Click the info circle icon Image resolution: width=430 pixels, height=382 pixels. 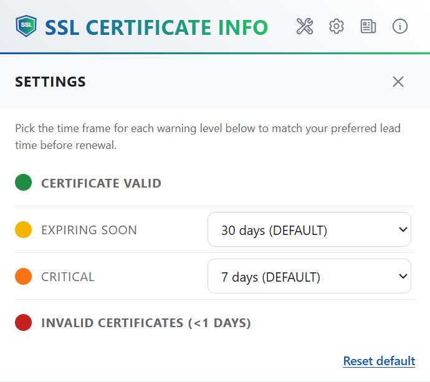400,26
